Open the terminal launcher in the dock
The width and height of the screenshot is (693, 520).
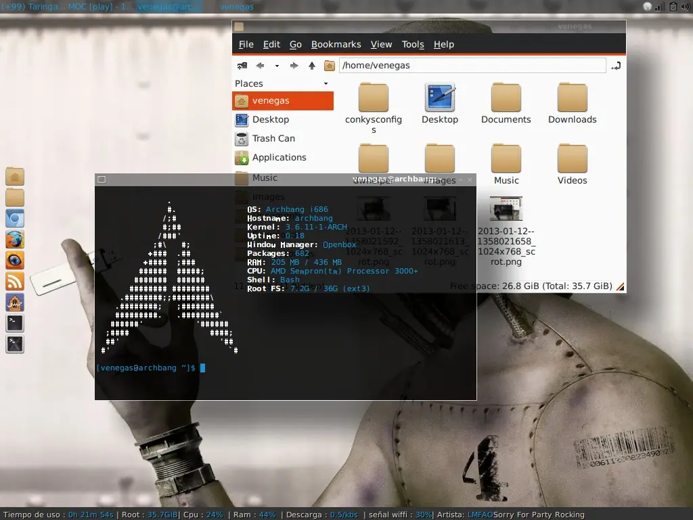pos(15,323)
